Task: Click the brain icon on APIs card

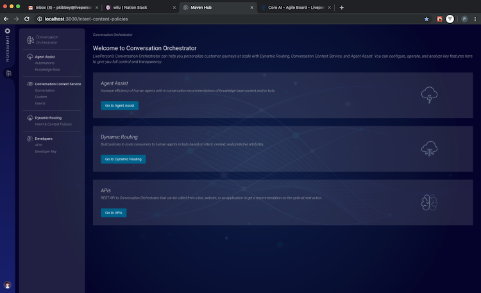Action: tap(429, 202)
